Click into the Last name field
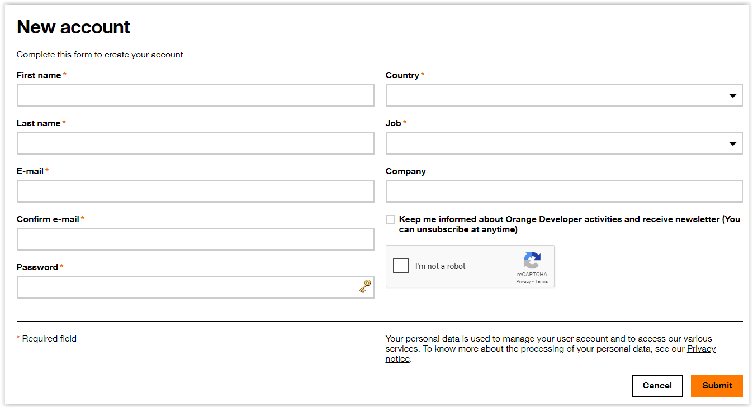Image resolution: width=753 pixels, height=408 pixels. (195, 144)
